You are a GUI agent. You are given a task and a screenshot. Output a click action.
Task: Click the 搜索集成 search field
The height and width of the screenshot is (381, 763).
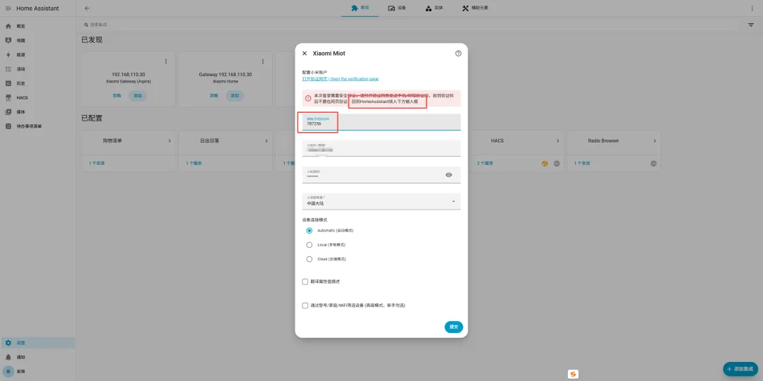point(409,25)
